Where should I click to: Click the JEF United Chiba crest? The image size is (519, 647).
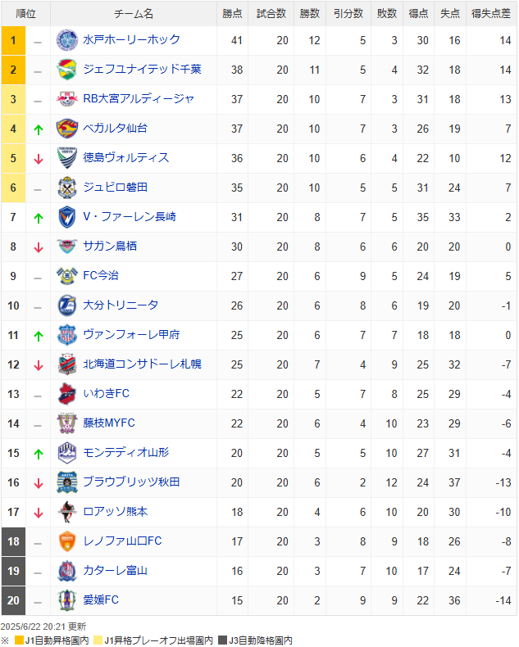66,70
